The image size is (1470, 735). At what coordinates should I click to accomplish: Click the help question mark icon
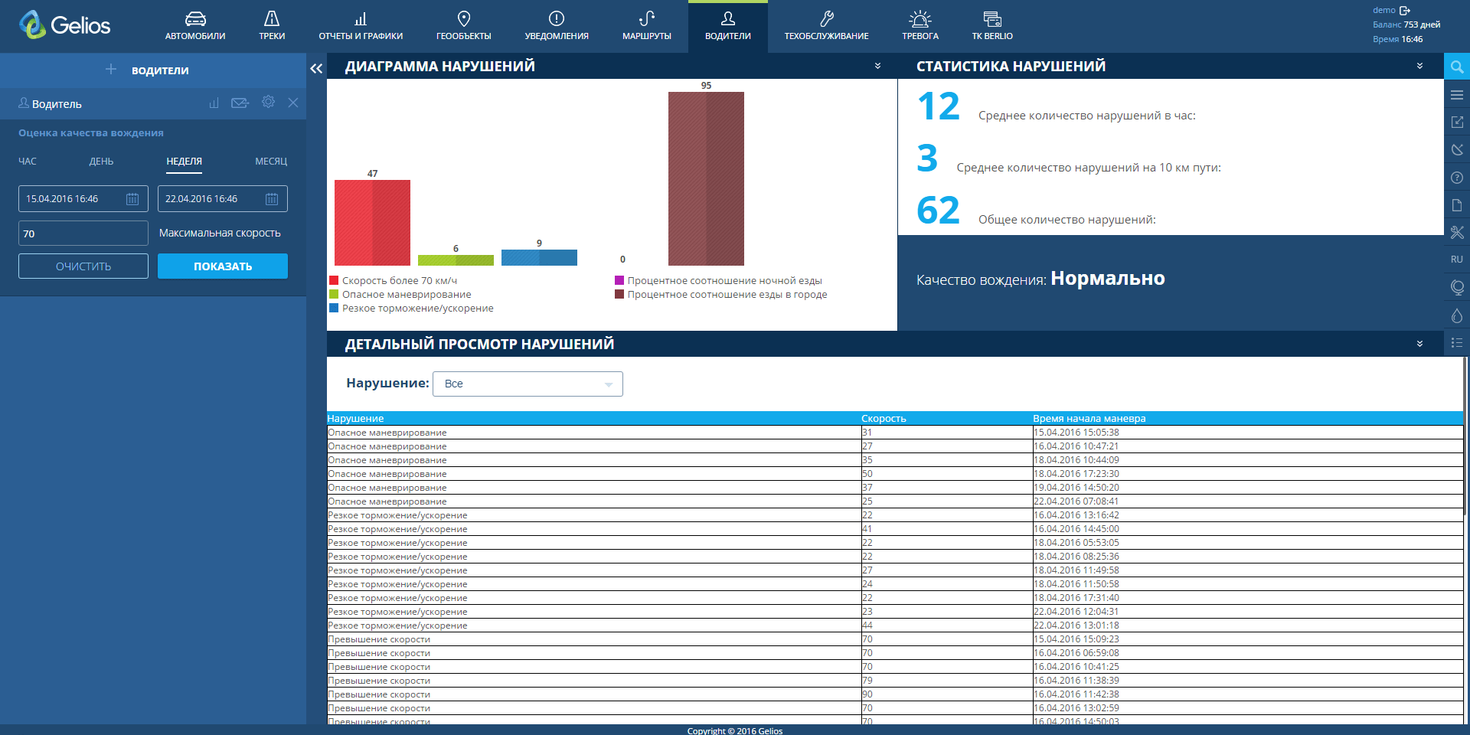(x=1456, y=178)
